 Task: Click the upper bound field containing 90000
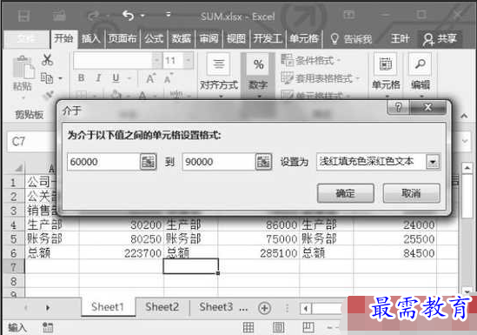[219, 162]
